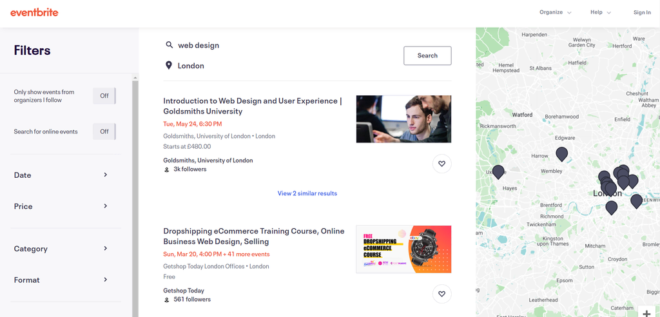Expand the Price filter

point(61,206)
